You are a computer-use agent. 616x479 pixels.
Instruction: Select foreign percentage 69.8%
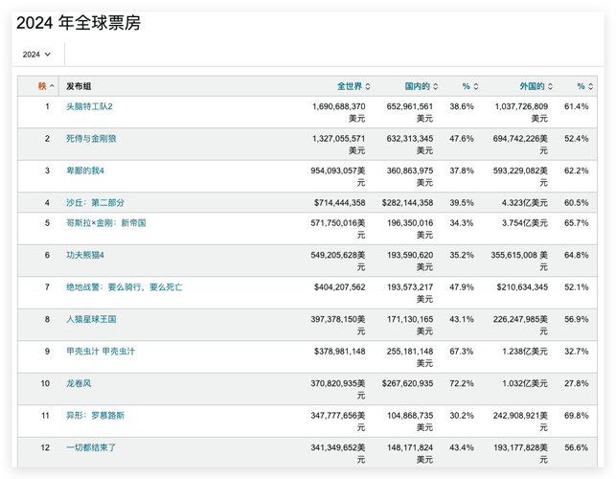click(577, 416)
